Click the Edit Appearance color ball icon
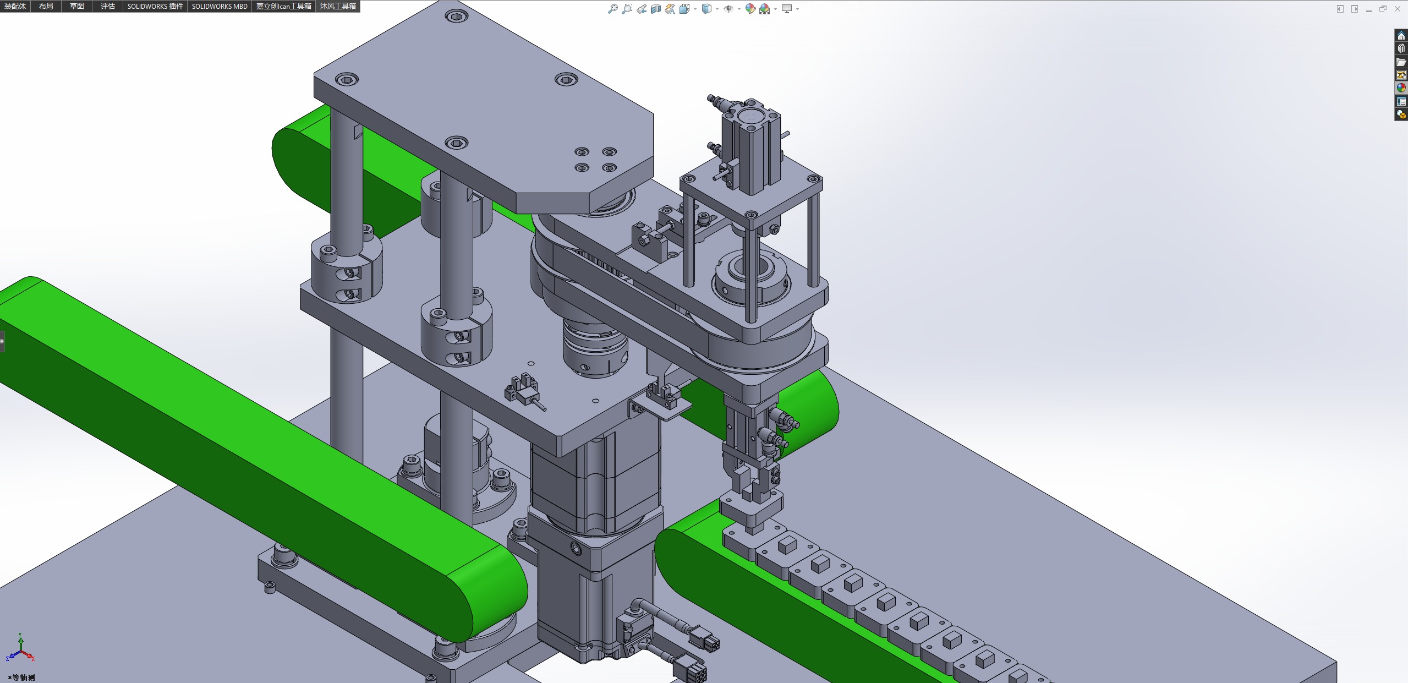The height and width of the screenshot is (683, 1408). pyautogui.click(x=750, y=9)
